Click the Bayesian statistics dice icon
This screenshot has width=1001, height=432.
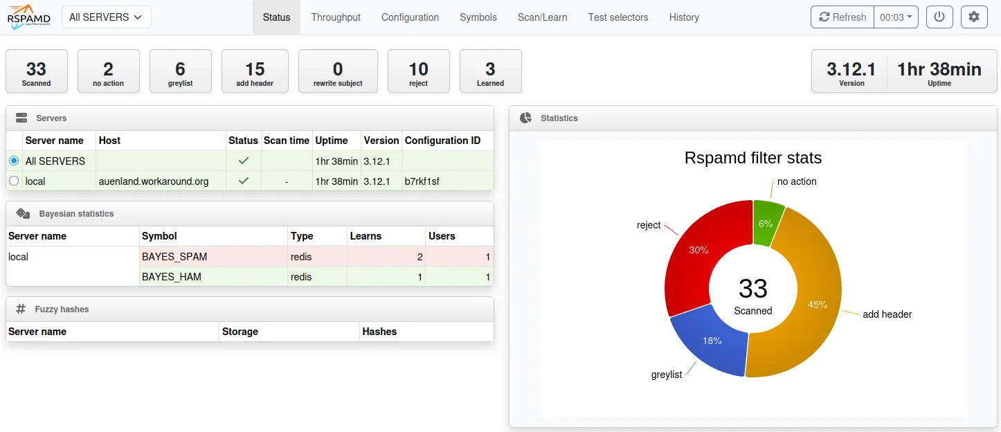tap(23, 214)
